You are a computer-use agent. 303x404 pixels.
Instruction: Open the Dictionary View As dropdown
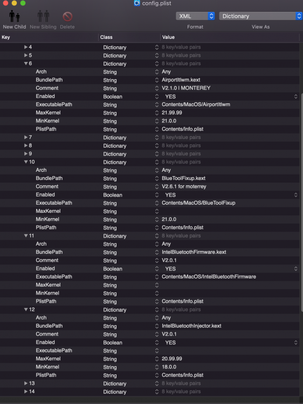[x=260, y=16]
